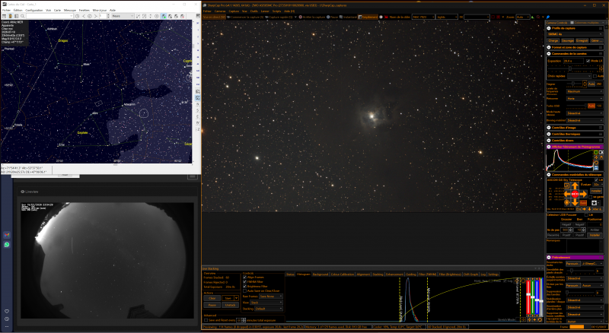Click the target icon below the left arrow
The width and height of the screenshot is (609, 333).
(566, 202)
